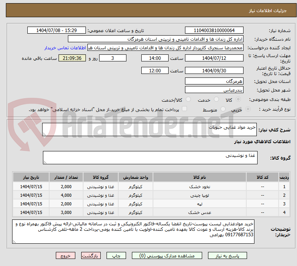297x266 pixels.
Task: Click price validity date 1404/09/30 field
Action: (214, 70)
